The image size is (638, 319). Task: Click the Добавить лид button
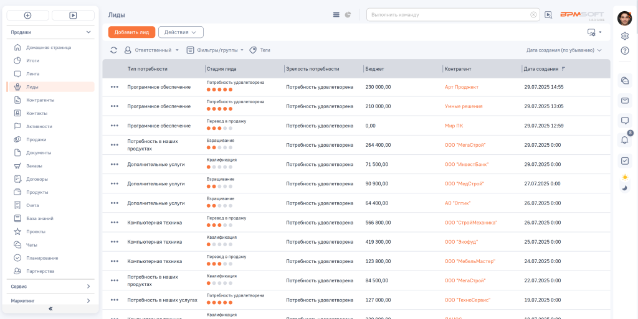131,32
